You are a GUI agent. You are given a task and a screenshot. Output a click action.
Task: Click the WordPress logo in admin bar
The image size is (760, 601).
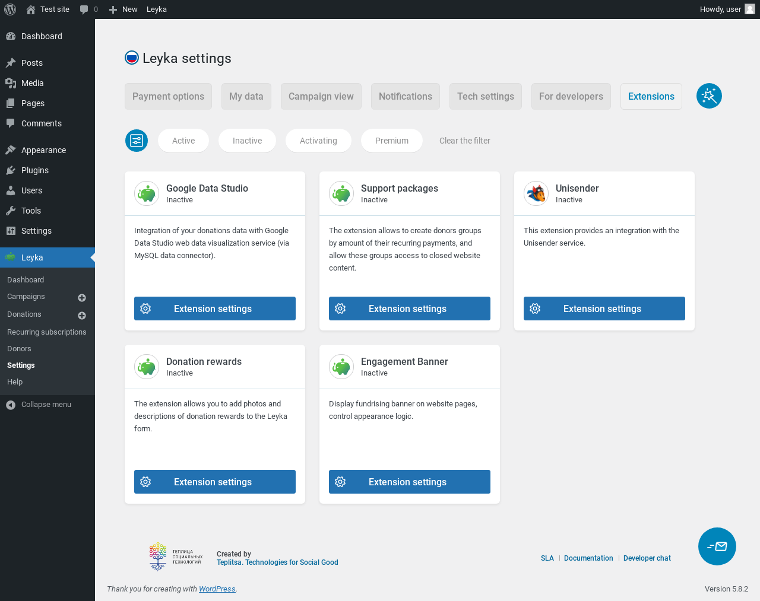[10, 9]
